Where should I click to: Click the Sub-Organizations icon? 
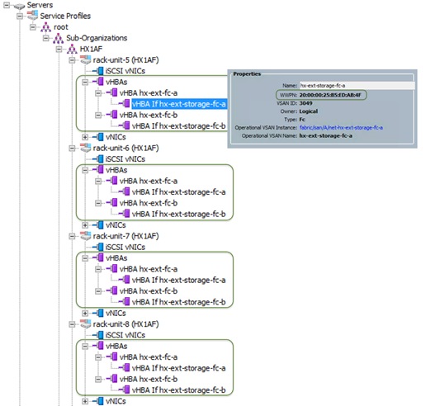58,38
